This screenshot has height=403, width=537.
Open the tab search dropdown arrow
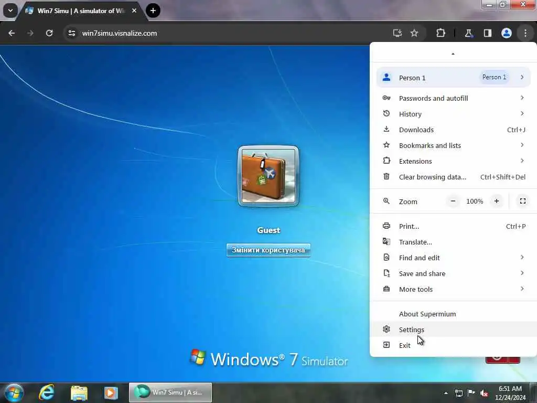[x=10, y=10]
